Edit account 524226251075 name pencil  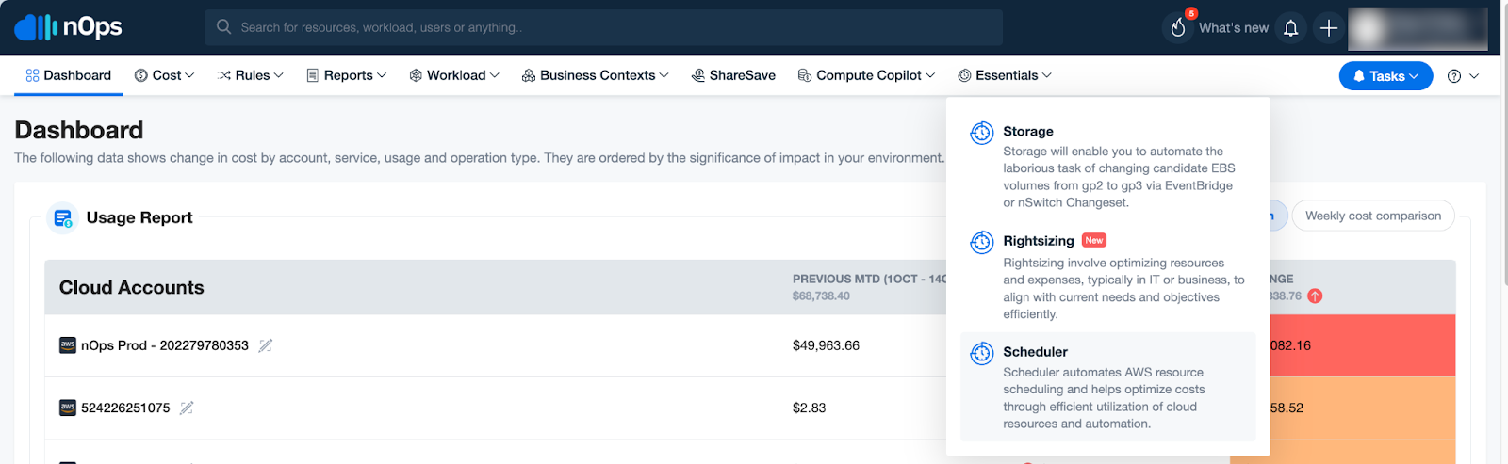tap(187, 408)
